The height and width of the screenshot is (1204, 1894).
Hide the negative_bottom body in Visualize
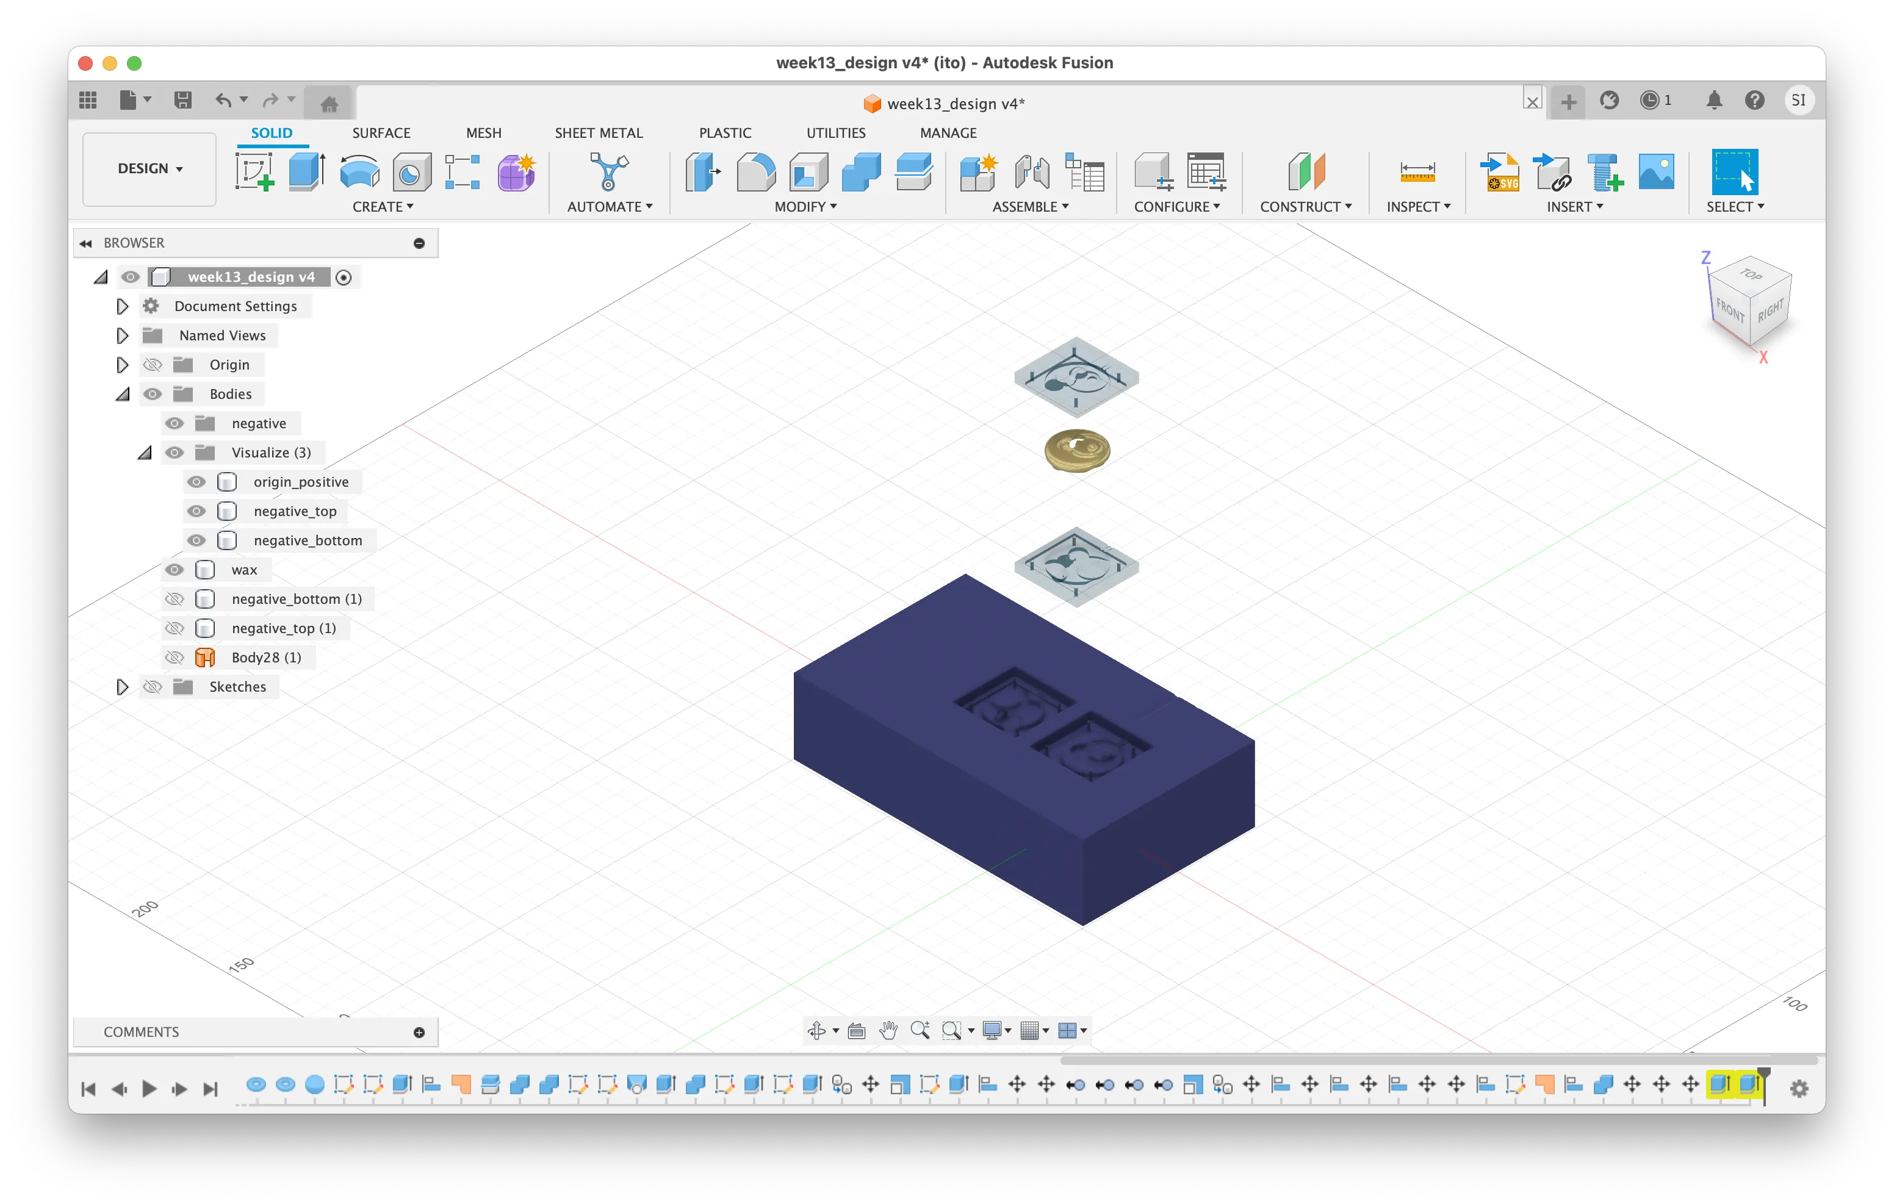click(x=196, y=540)
